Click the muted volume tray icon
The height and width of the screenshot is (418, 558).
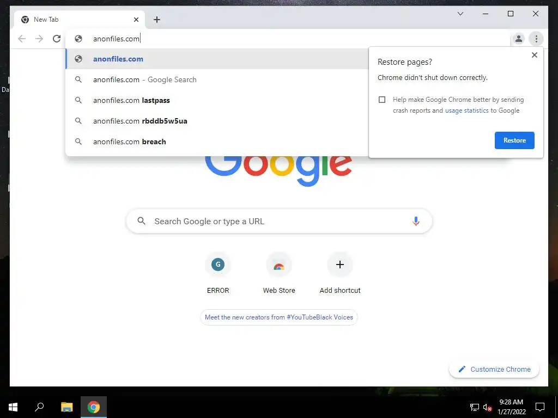[488, 407]
